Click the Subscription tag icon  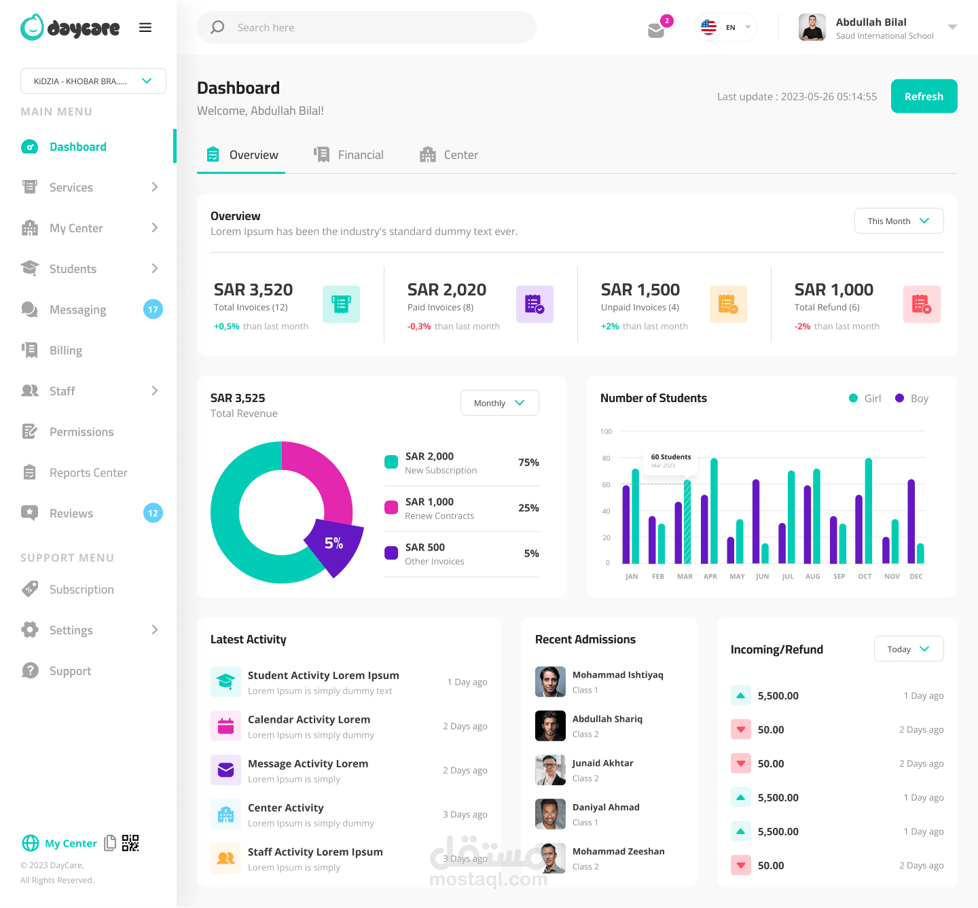pos(30,589)
